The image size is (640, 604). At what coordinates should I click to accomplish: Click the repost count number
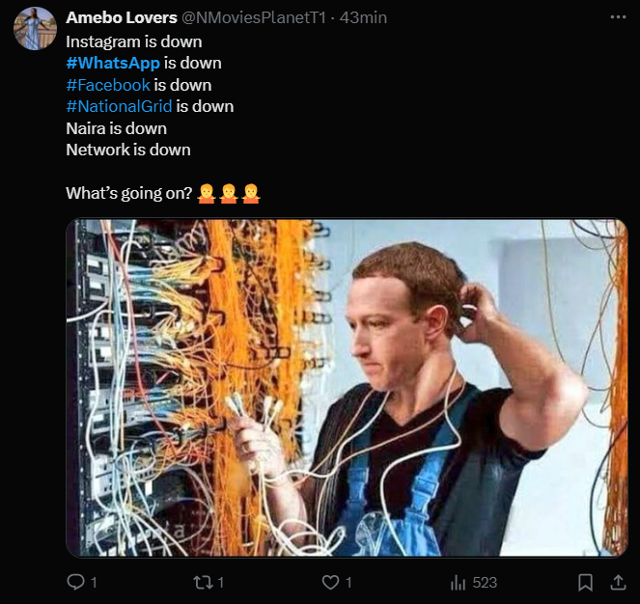pyautogui.click(x=221, y=582)
